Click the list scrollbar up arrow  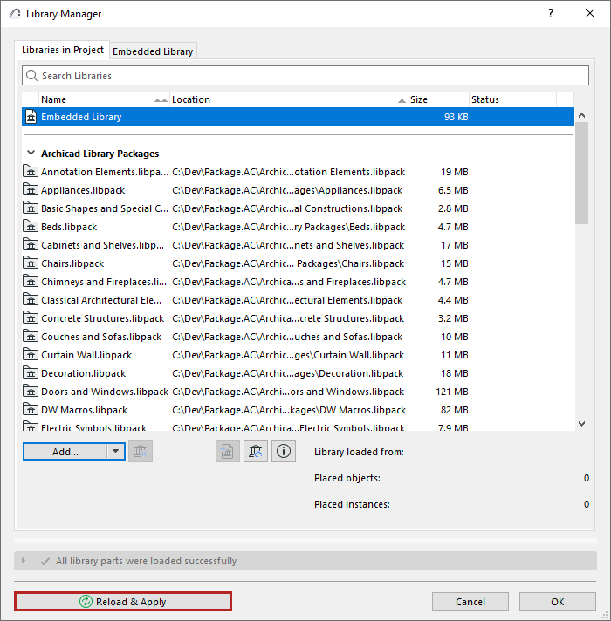(581, 115)
